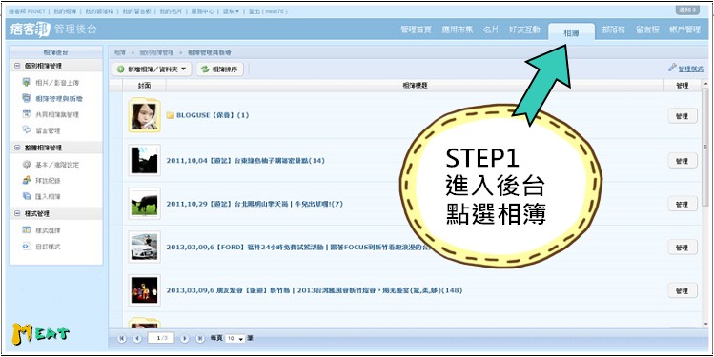Click 管理 button for FORD album
The image size is (714, 357).
pos(683,247)
